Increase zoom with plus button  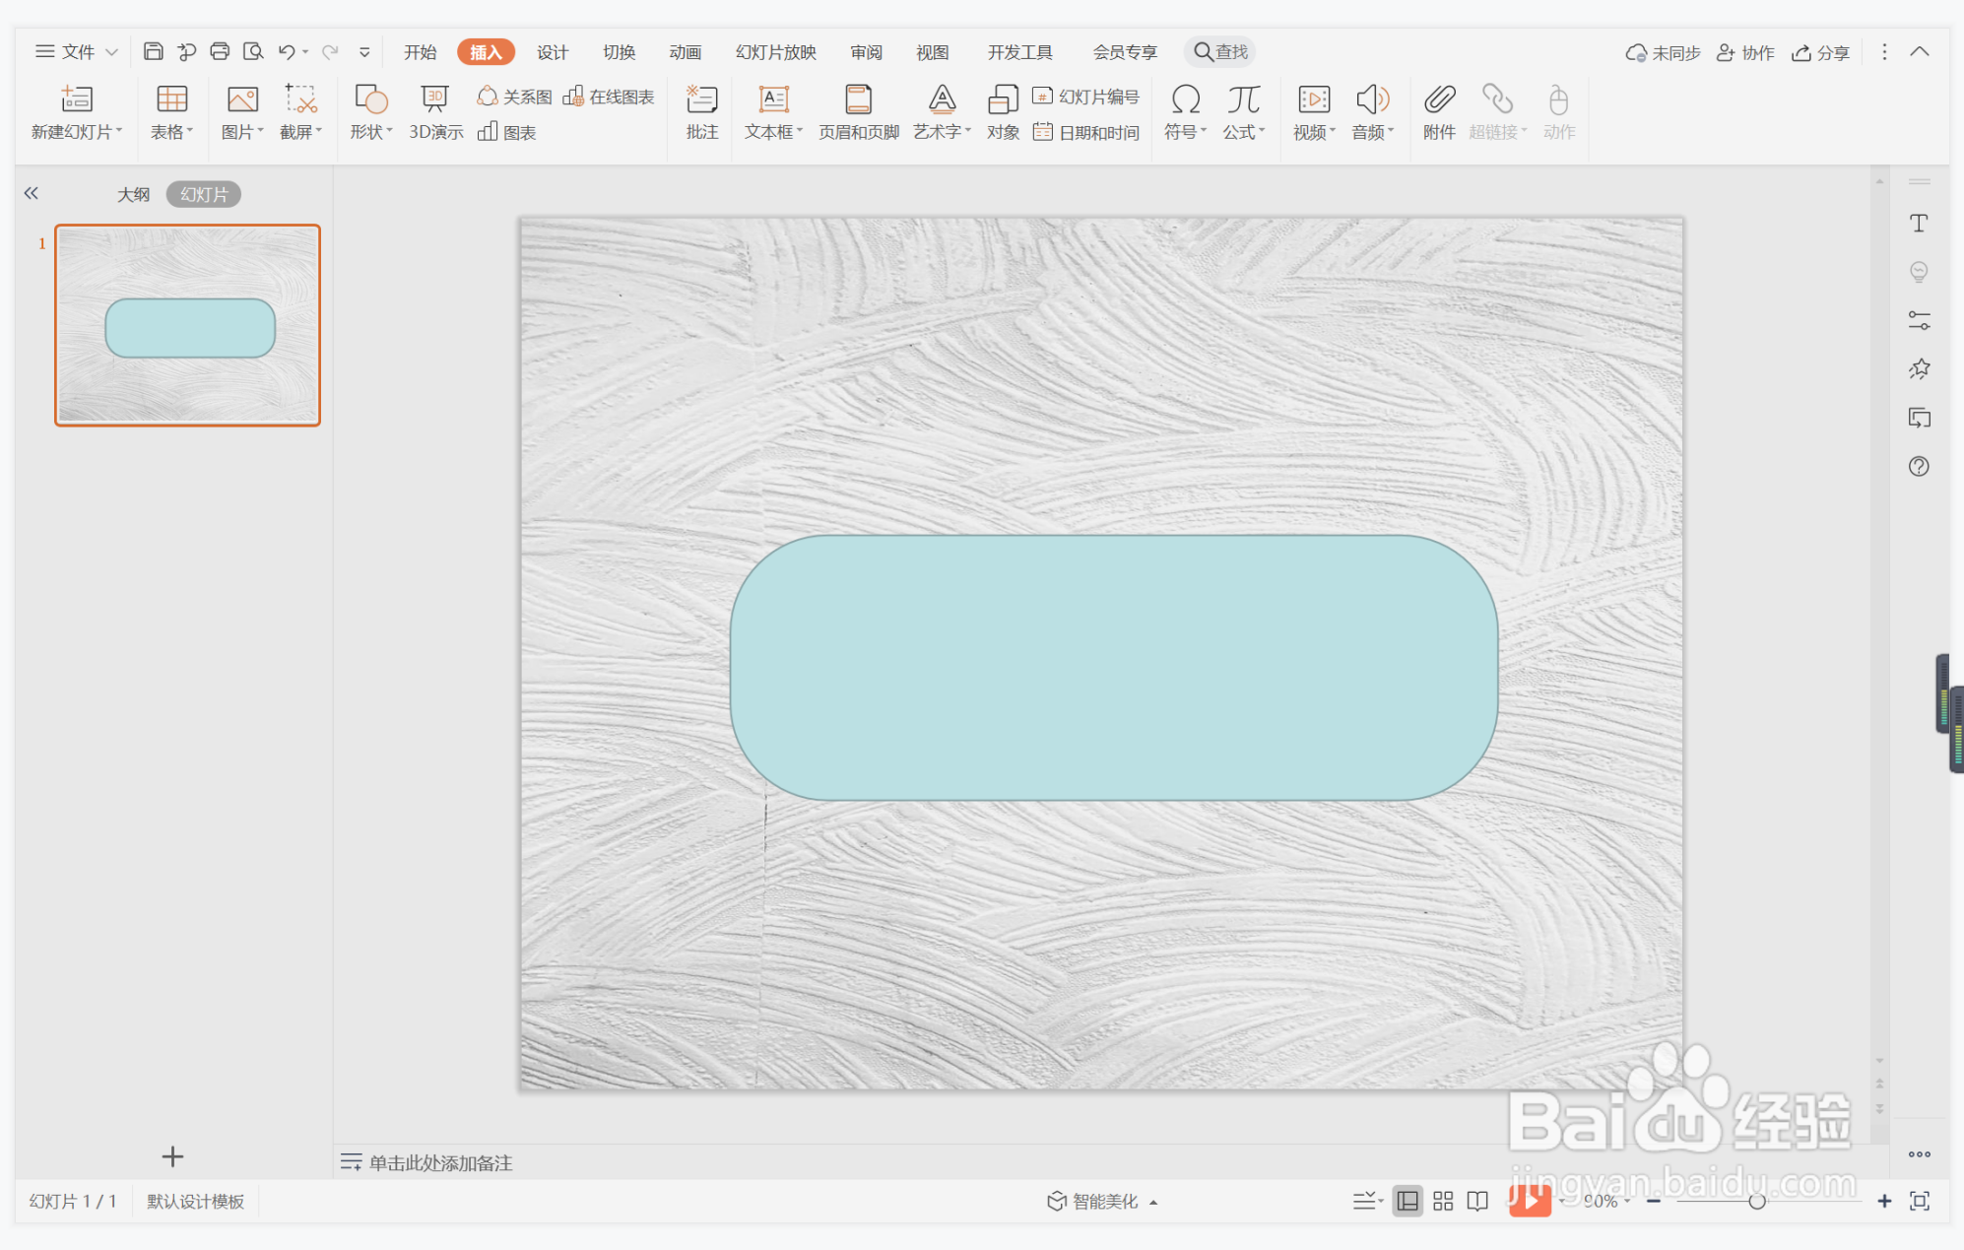[x=1884, y=1201]
